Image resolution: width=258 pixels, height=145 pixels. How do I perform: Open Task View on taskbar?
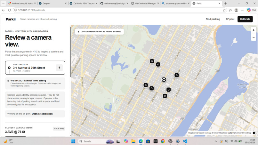pyautogui.click(x=118, y=141)
